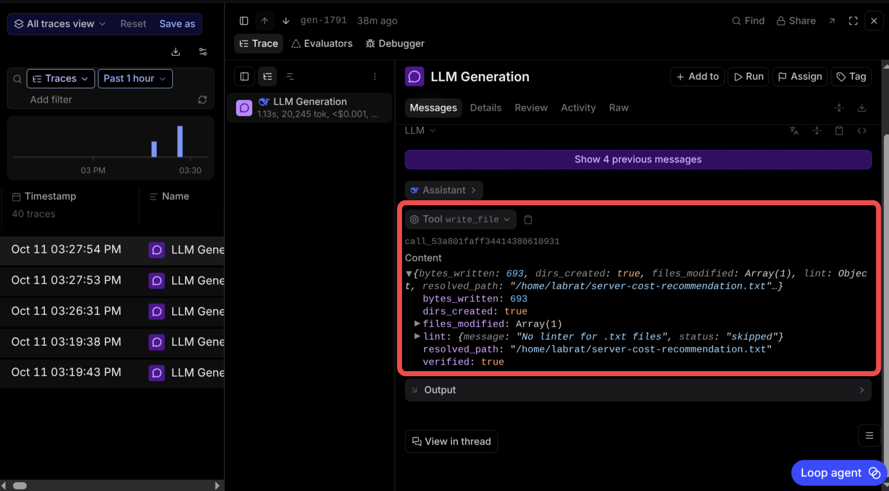Screen dimensions: 889x491
Task: Switch to the Evaluators tab
Action: (322, 43)
